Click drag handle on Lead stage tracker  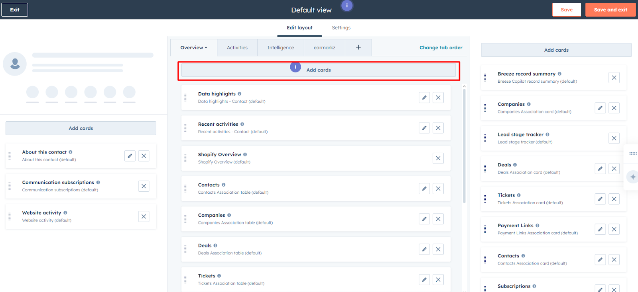tap(485, 138)
